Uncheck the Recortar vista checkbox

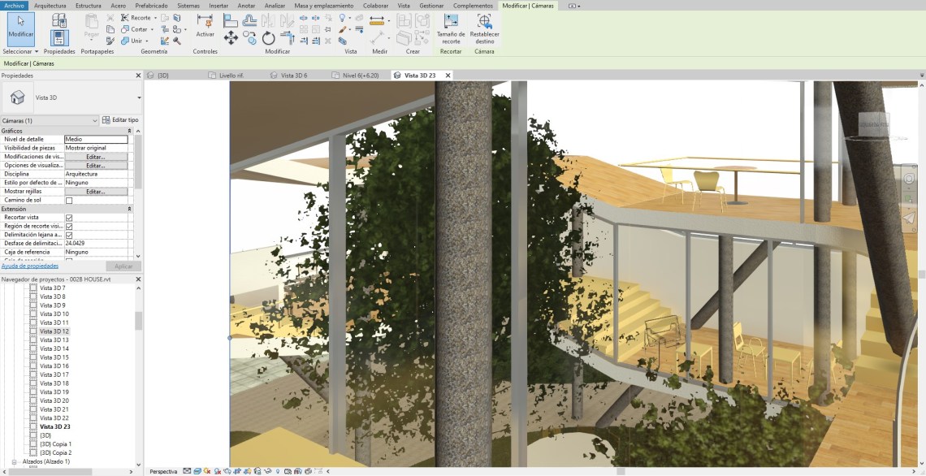coord(69,218)
